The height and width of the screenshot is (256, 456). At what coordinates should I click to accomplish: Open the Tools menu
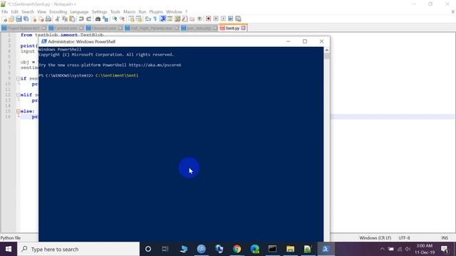tap(115, 11)
